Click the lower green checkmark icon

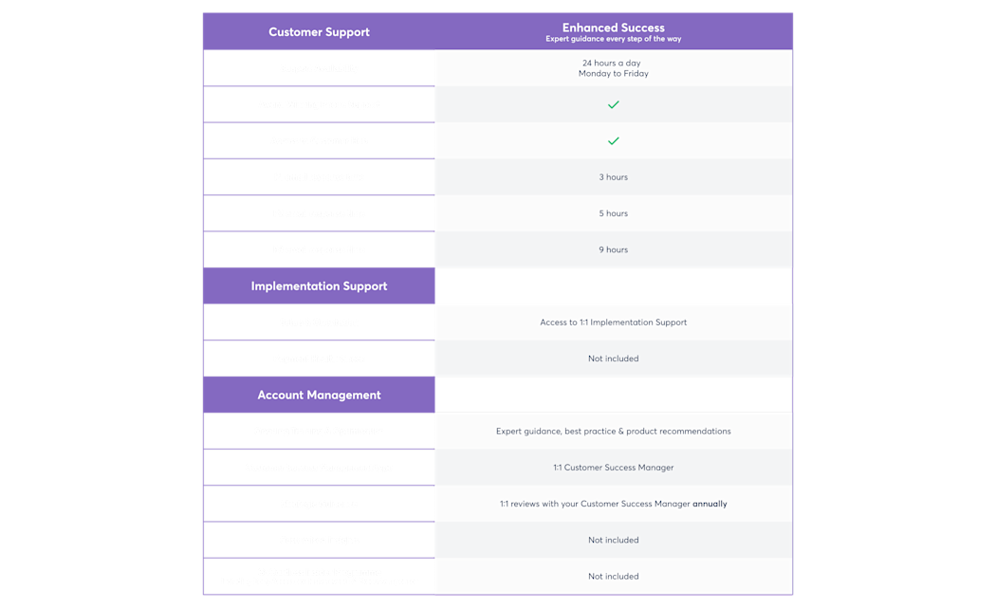click(613, 141)
